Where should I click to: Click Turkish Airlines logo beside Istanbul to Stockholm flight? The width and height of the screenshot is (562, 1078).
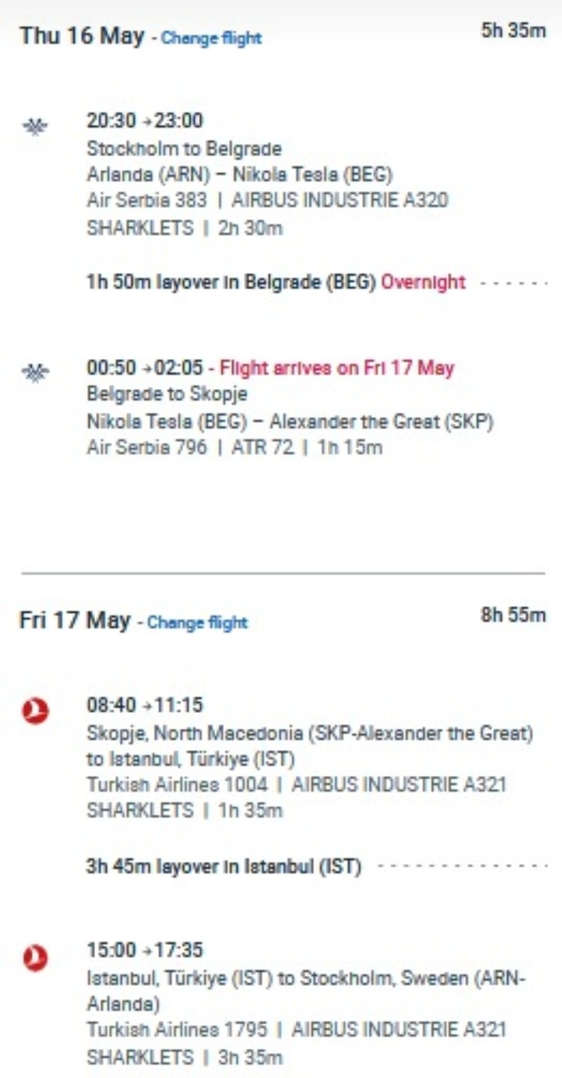pos(35,956)
